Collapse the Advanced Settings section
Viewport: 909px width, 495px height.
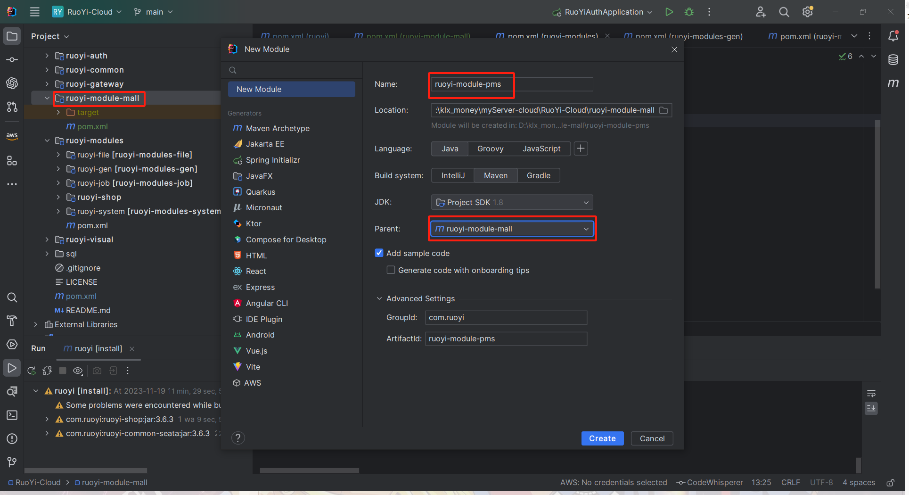379,298
